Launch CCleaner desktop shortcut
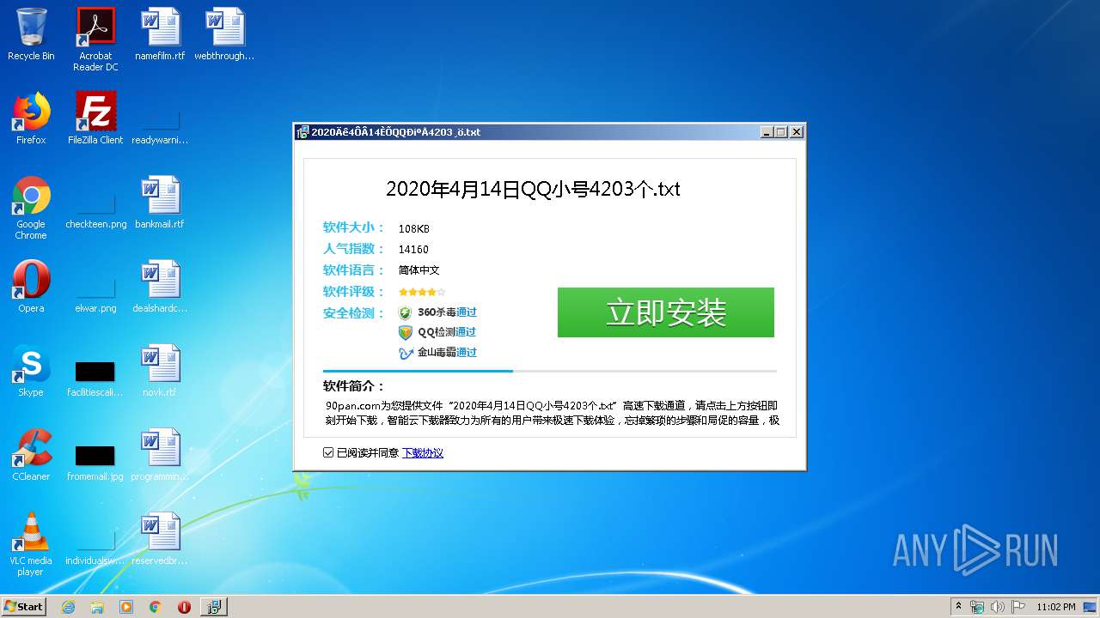Image resolution: width=1100 pixels, height=618 pixels. coord(31,455)
